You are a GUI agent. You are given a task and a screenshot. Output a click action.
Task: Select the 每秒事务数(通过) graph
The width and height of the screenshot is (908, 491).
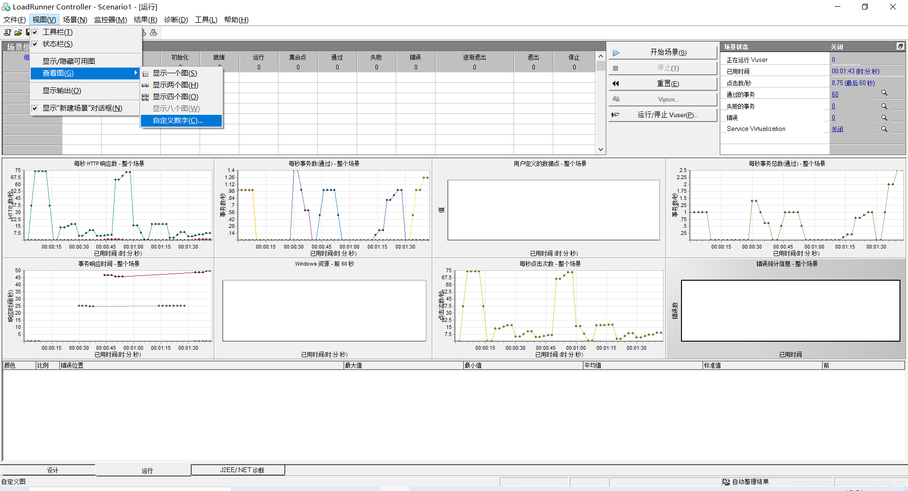(x=323, y=208)
